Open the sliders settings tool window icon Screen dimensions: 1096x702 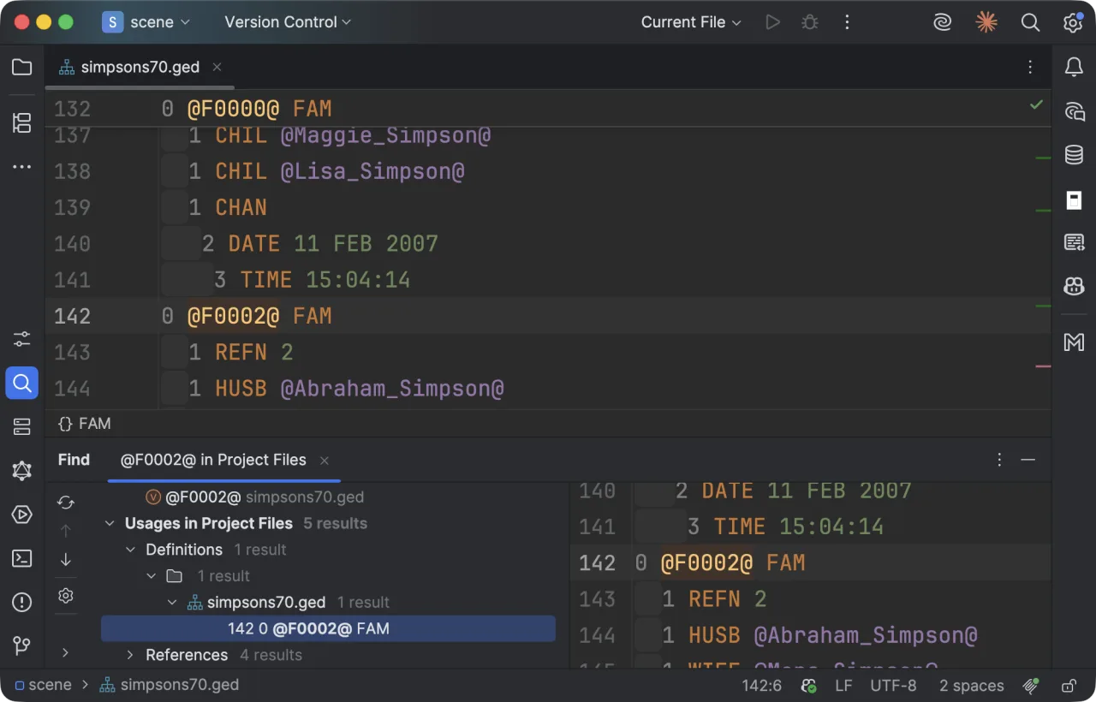coord(22,339)
